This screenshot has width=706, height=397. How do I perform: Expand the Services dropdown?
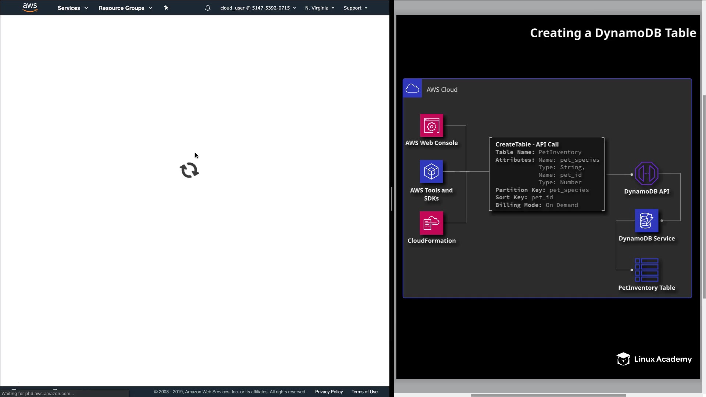72,8
